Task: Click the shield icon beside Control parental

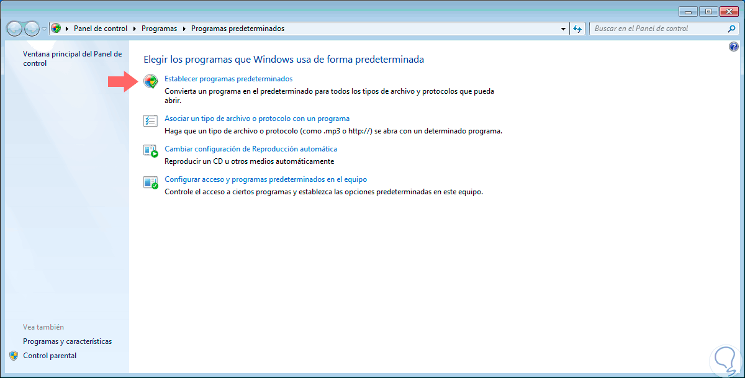Action: click(14, 356)
